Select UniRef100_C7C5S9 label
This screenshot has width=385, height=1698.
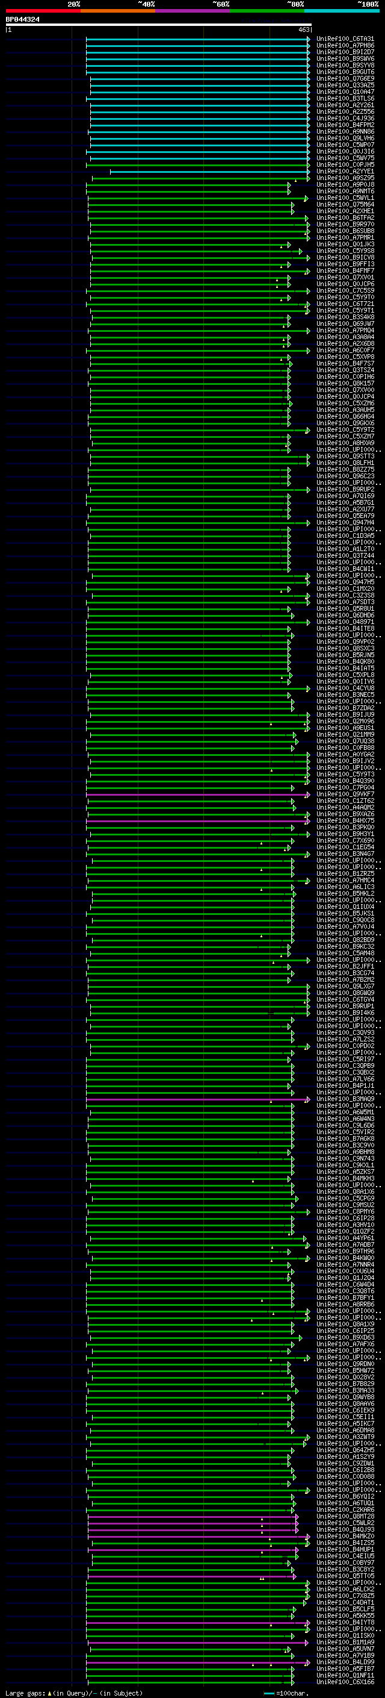click(x=345, y=291)
